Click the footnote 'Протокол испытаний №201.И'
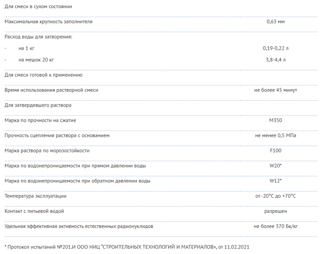Image resolution: width=322 pixels, height=254 pixels. pos(42,247)
